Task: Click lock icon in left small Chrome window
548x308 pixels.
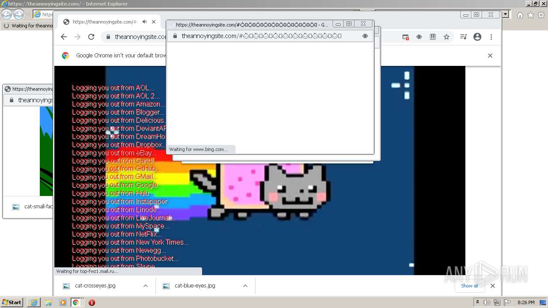Action: [x=12, y=100]
